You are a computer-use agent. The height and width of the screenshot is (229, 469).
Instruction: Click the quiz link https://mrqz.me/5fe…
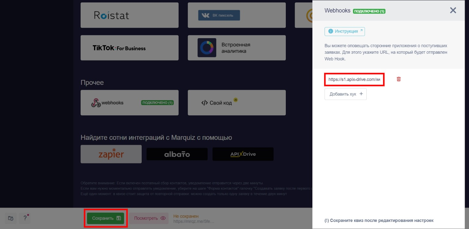tap(194, 221)
